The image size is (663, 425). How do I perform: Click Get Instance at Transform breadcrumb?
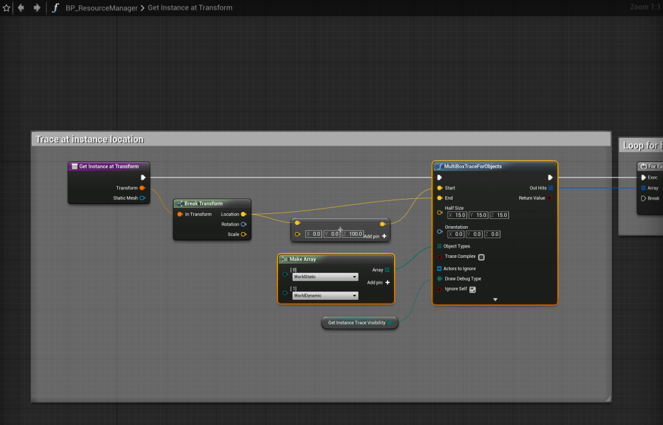191,8
